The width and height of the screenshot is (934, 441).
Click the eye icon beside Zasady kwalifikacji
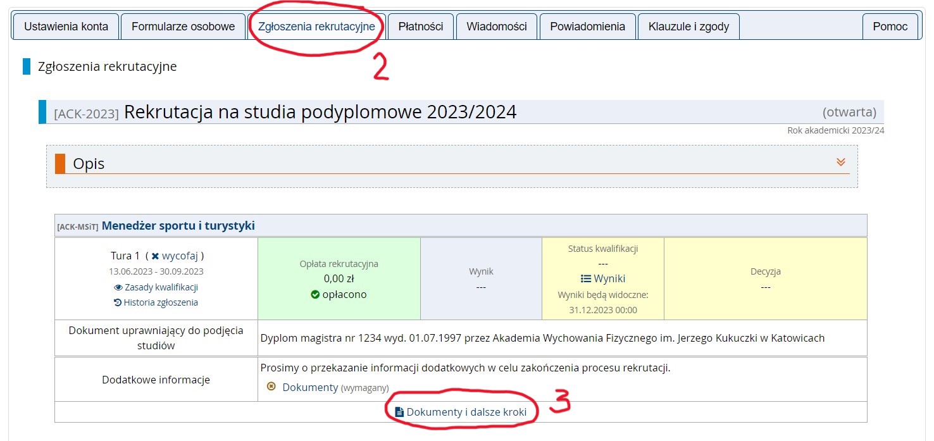(118, 286)
